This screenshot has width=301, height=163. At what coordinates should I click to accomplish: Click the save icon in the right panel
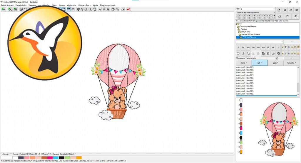(x=279, y=10)
